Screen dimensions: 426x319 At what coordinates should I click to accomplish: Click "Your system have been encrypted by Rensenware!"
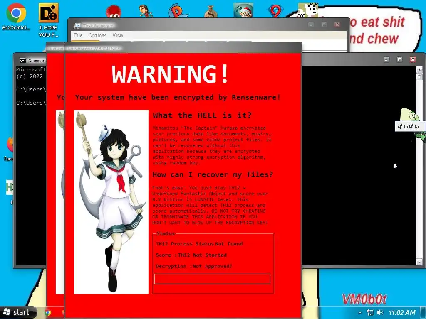point(178,97)
